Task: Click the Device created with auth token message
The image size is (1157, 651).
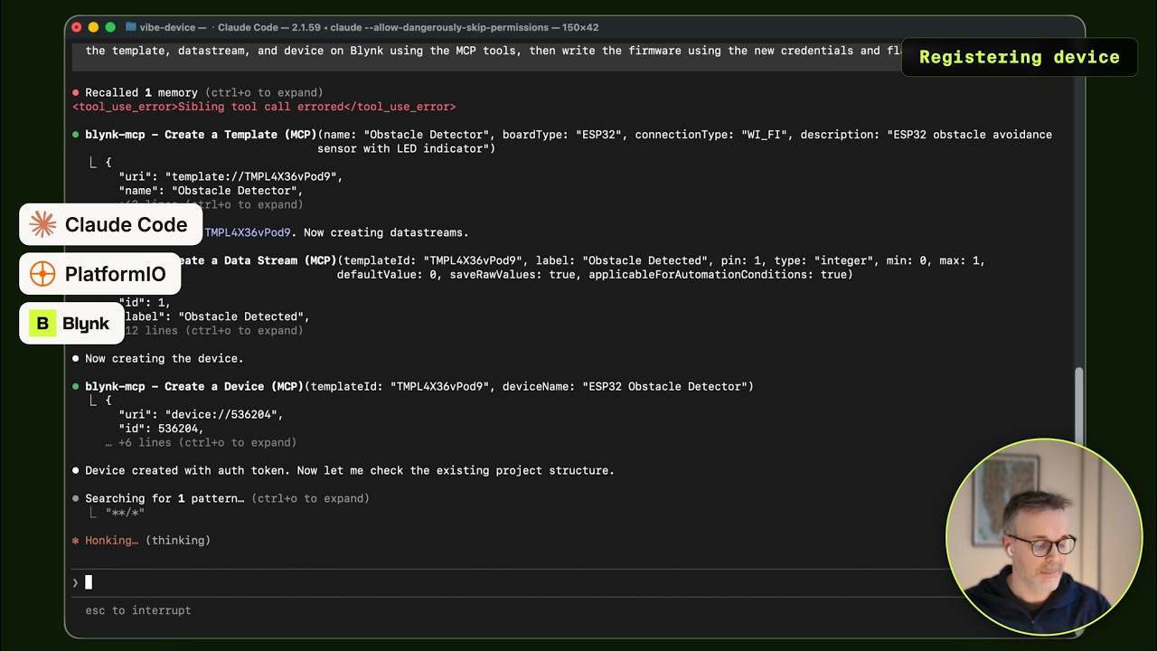Action: pyautogui.click(x=350, y=471)
